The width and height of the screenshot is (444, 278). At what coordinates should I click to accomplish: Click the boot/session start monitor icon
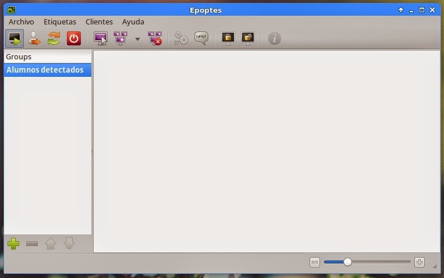[x=15, y=38]
